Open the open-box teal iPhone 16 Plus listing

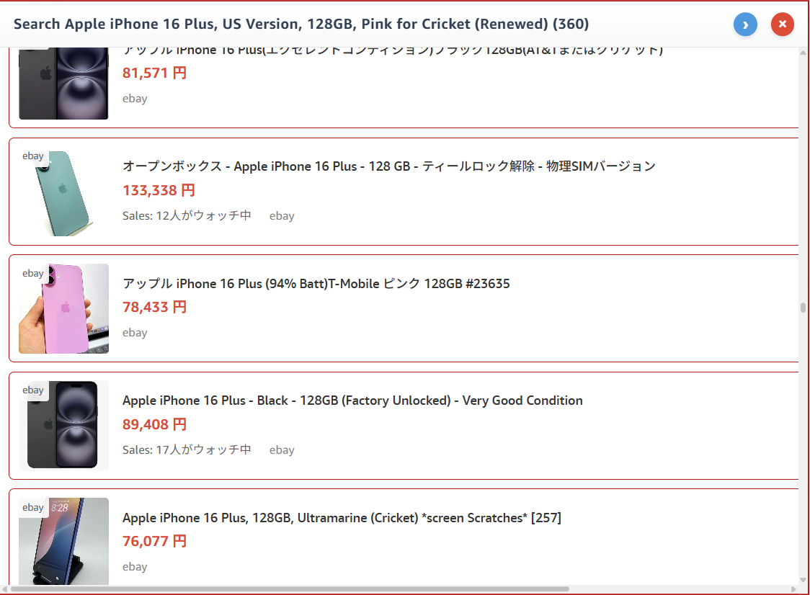(x=389, y=166)
